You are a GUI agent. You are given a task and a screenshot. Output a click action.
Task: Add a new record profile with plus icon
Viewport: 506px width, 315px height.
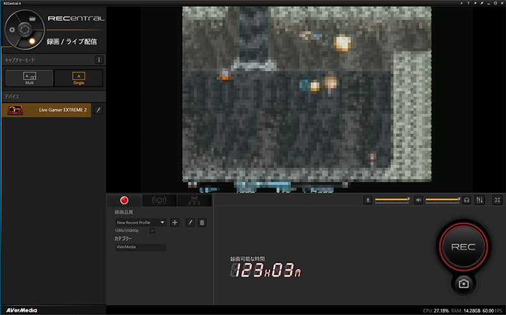(175, 222)
